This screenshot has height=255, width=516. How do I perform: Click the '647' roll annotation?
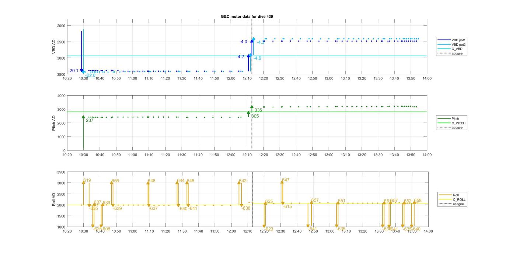point(286,180)
